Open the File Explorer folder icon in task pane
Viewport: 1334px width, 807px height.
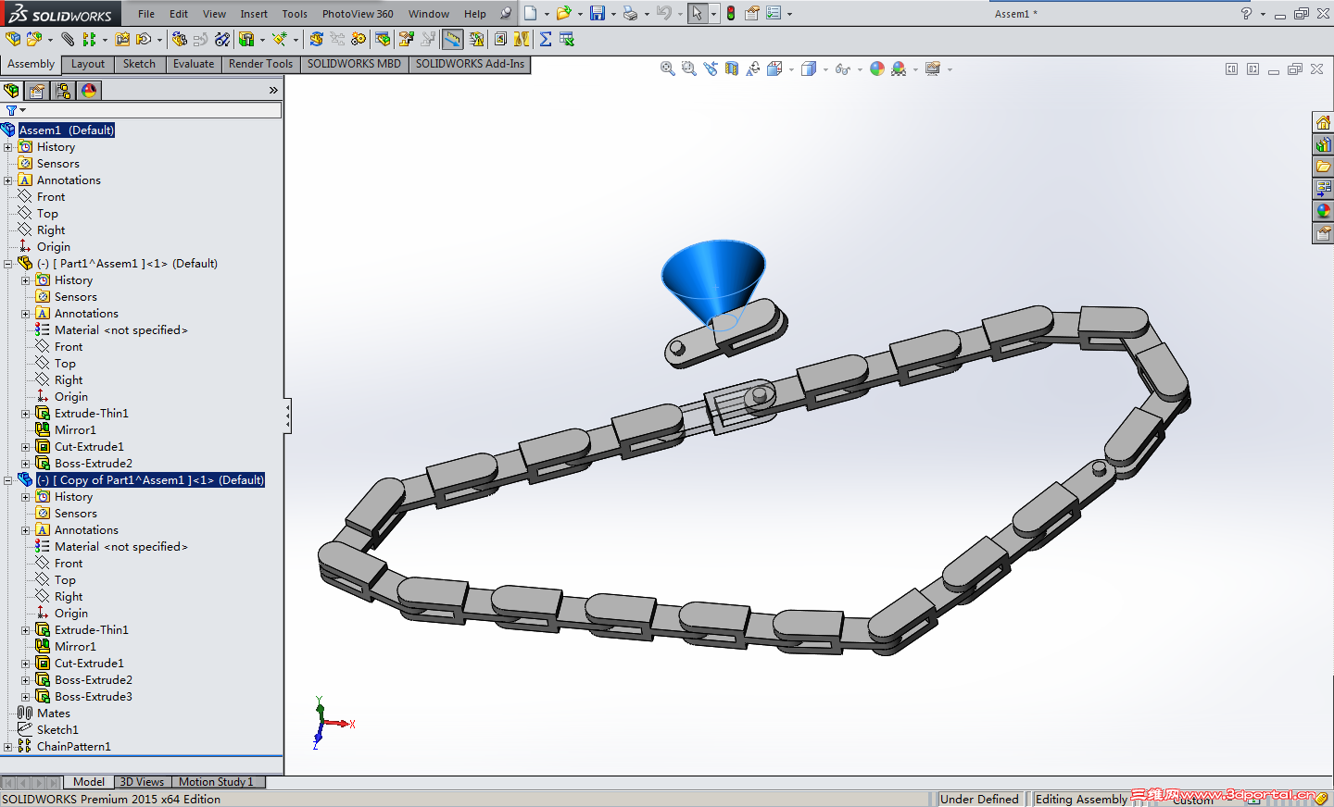[1323, 167]
